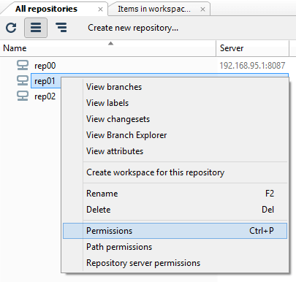Click server address 192.168.95.1:8087
The width and height of the screenshot is (296, 282).
252,66
